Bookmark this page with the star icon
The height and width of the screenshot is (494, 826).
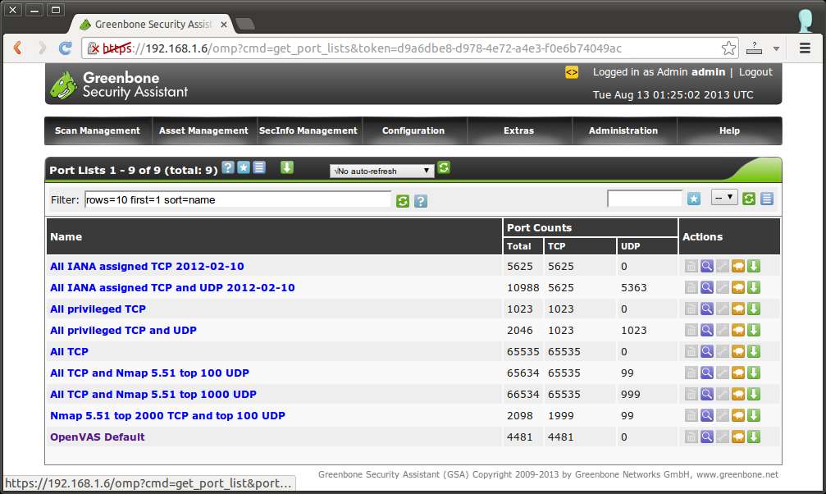pyautogui.click(x=729, y=48)
